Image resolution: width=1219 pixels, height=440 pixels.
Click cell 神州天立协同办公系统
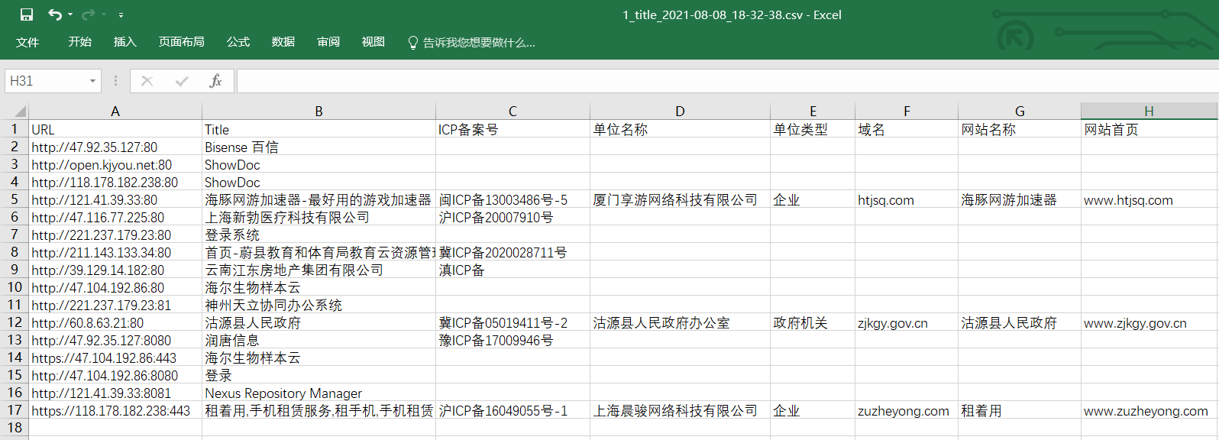tap(318, 305)
